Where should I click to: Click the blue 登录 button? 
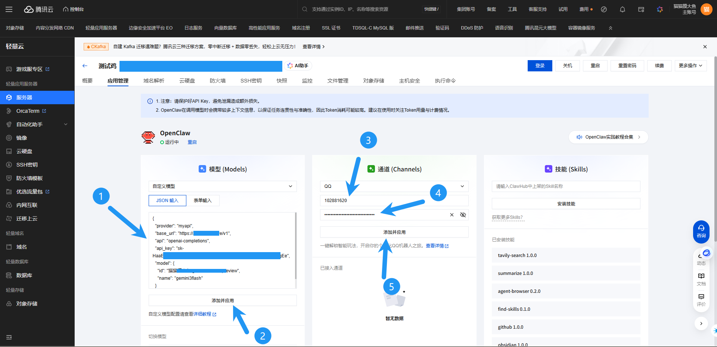coord(540,66)
